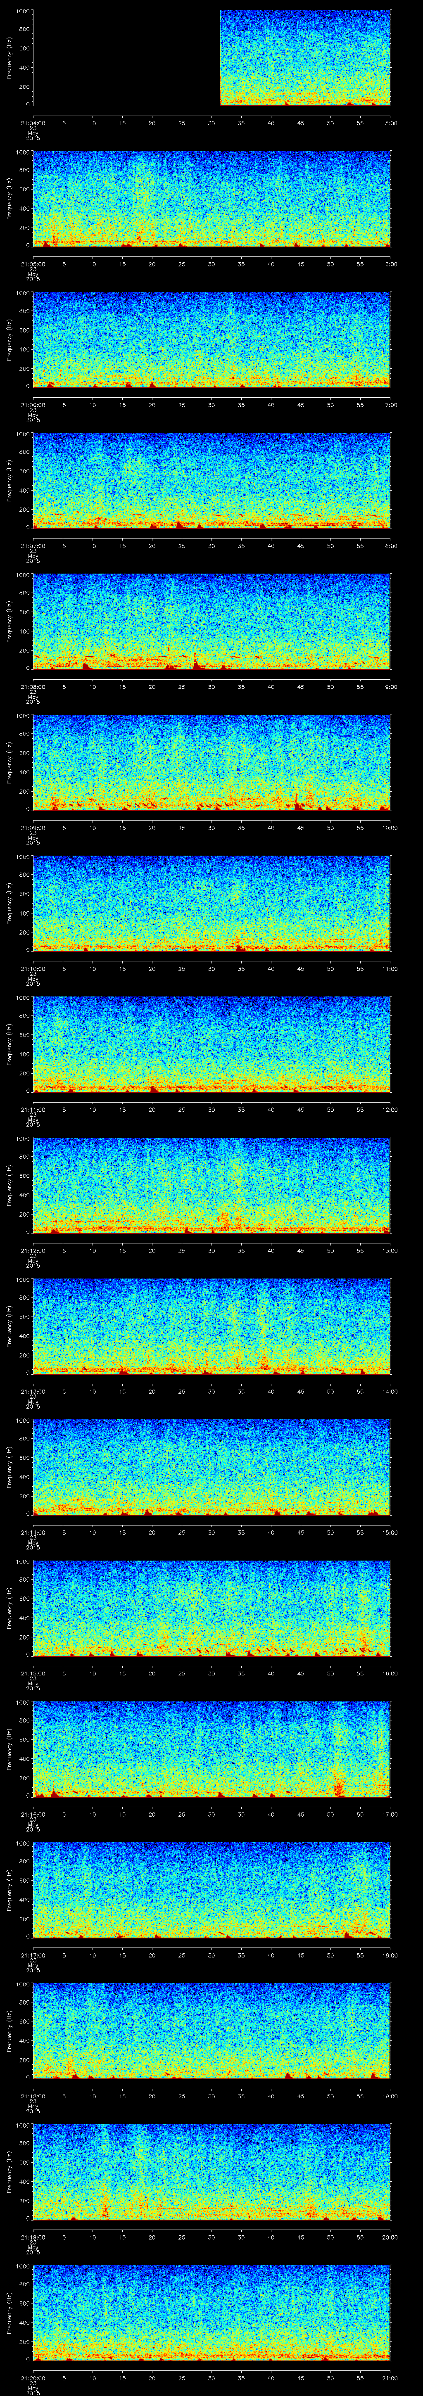Click the 21:16:00 start time label

33,1814
